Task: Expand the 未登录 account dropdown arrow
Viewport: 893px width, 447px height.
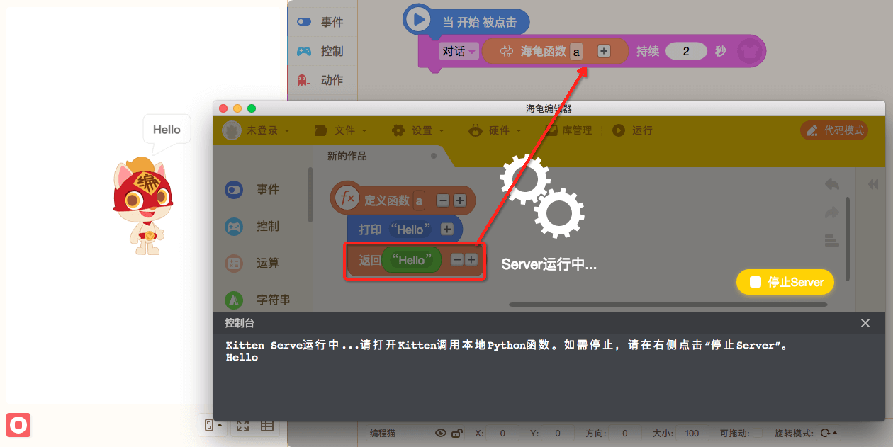Action: tap(287, 131)
